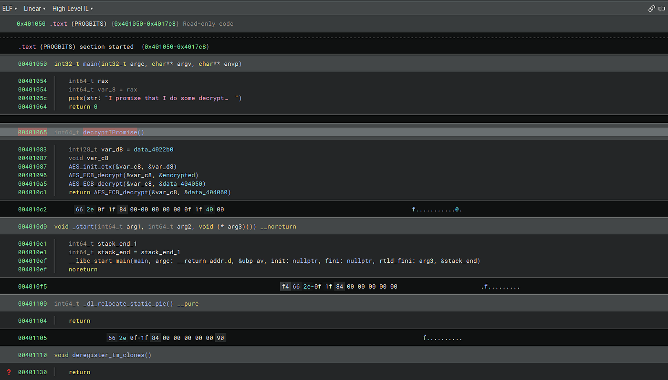Image resolution: width=668 pixels, height=380 pixels.
Task: Open the Linear view mode dropdown
Action: click(x=35, y=9)
